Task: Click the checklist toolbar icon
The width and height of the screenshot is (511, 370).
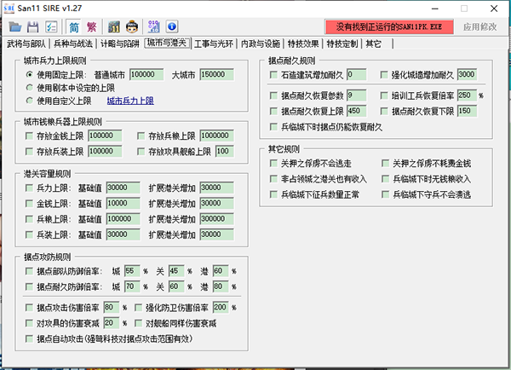Action: click(51, 26)
